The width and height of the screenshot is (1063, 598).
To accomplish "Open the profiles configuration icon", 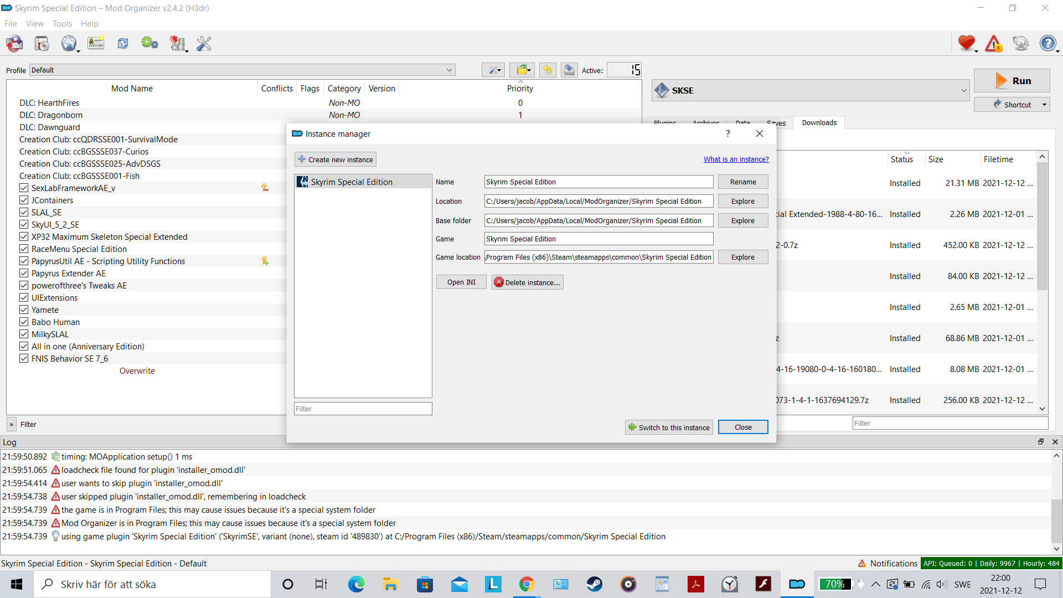I will (96, 43).
